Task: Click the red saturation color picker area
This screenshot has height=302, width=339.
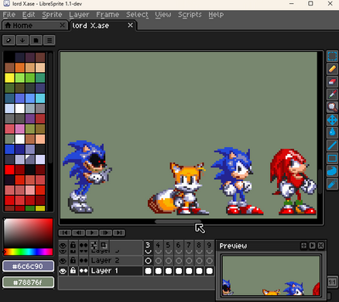Action: [x=29, y=233]
